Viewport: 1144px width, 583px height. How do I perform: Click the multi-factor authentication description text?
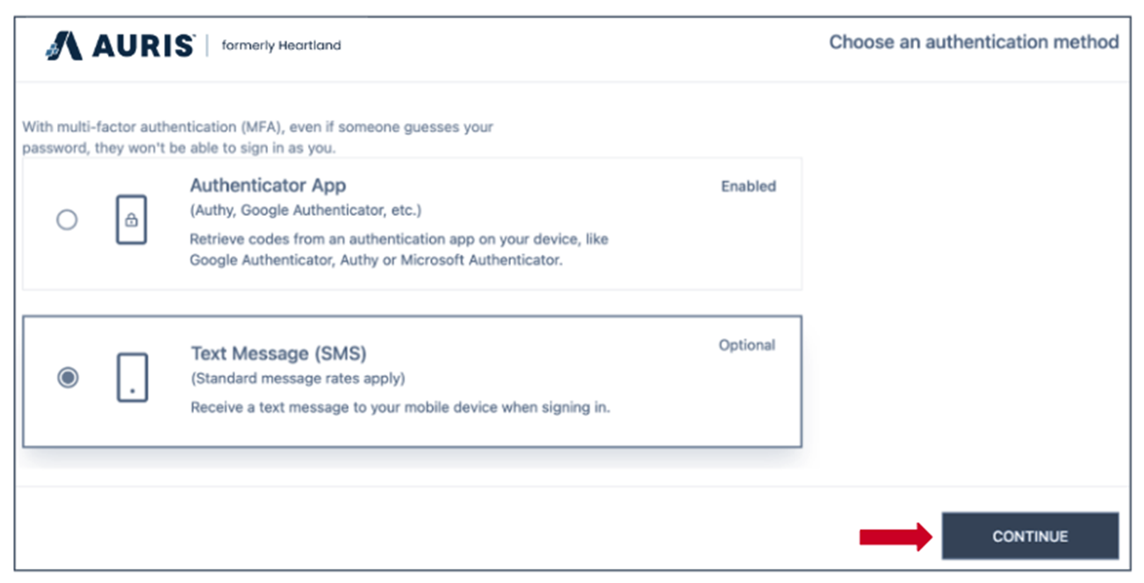(257, 138)
